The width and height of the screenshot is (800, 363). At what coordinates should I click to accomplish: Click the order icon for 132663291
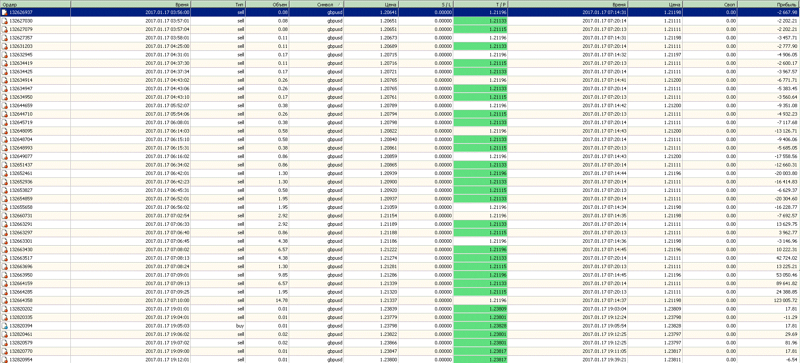point(5,224)
